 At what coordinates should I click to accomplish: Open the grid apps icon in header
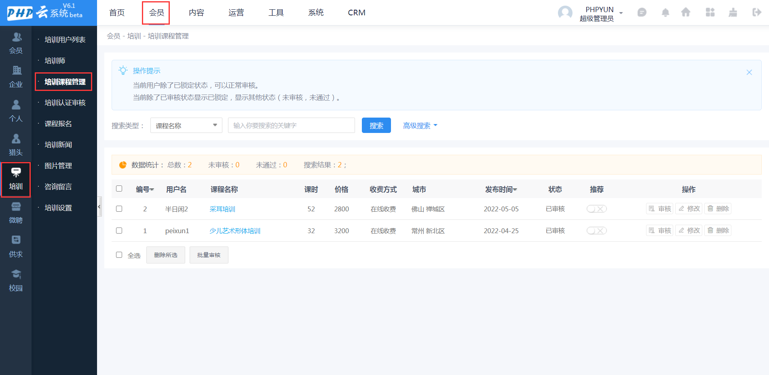710,13
